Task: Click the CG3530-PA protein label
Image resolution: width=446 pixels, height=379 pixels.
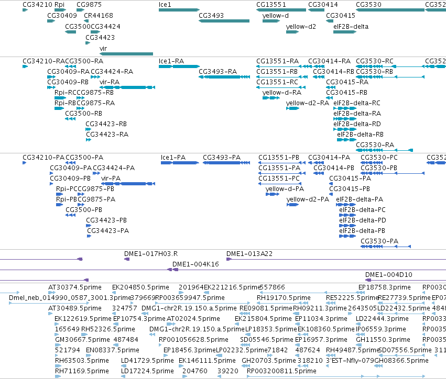Action: click(379, 241)
